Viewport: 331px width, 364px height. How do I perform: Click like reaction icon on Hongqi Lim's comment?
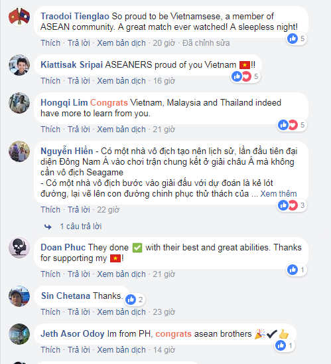pos(283,125)
